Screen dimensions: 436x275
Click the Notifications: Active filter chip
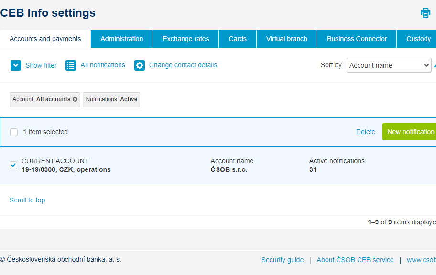[x=111, y=100]
